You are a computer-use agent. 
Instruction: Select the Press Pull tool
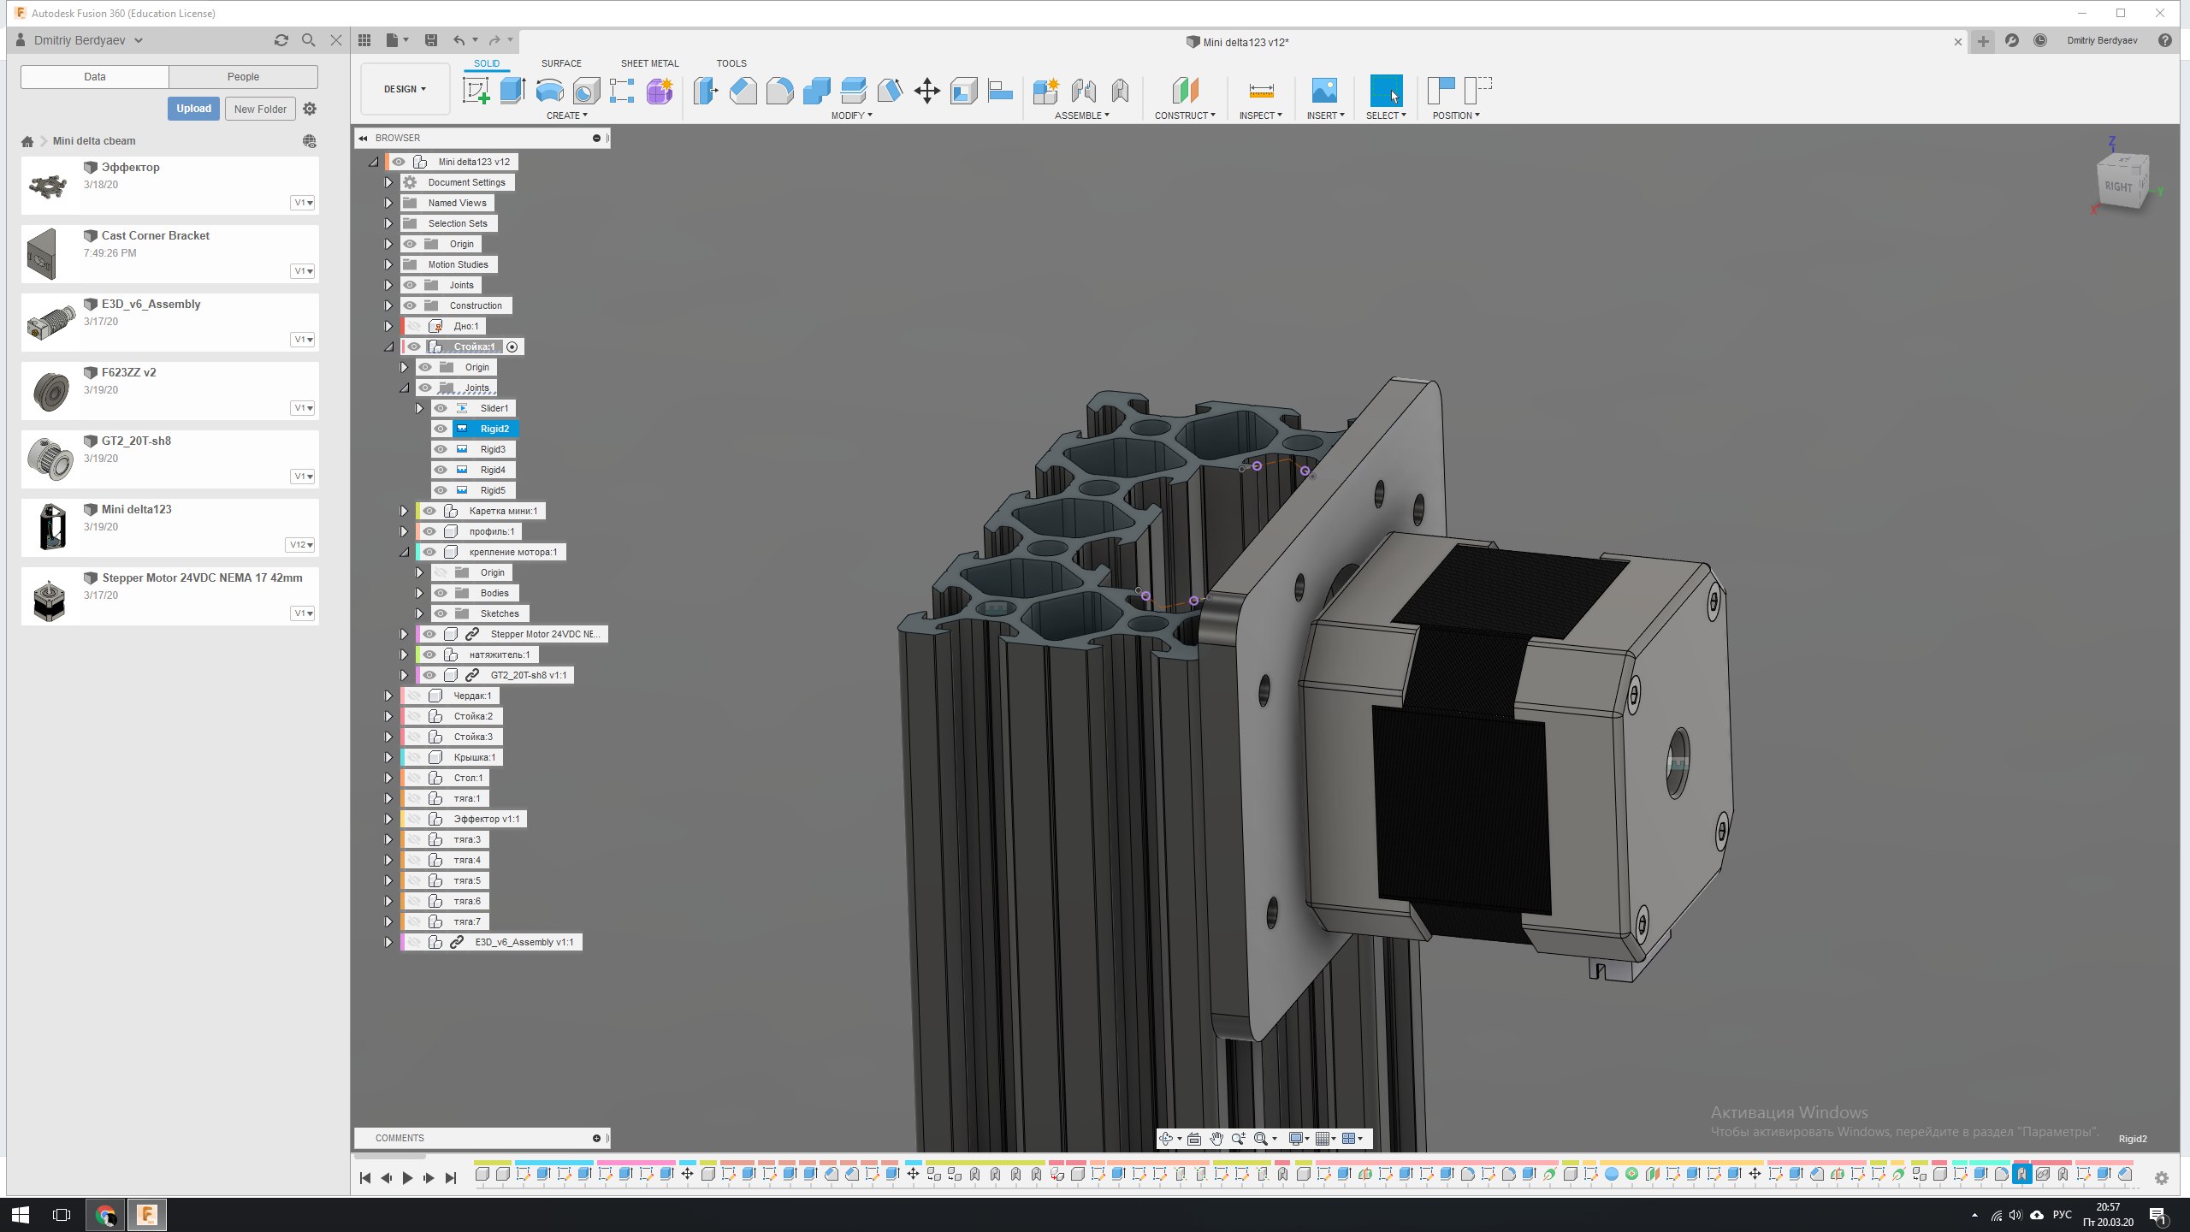pos(706,91)
